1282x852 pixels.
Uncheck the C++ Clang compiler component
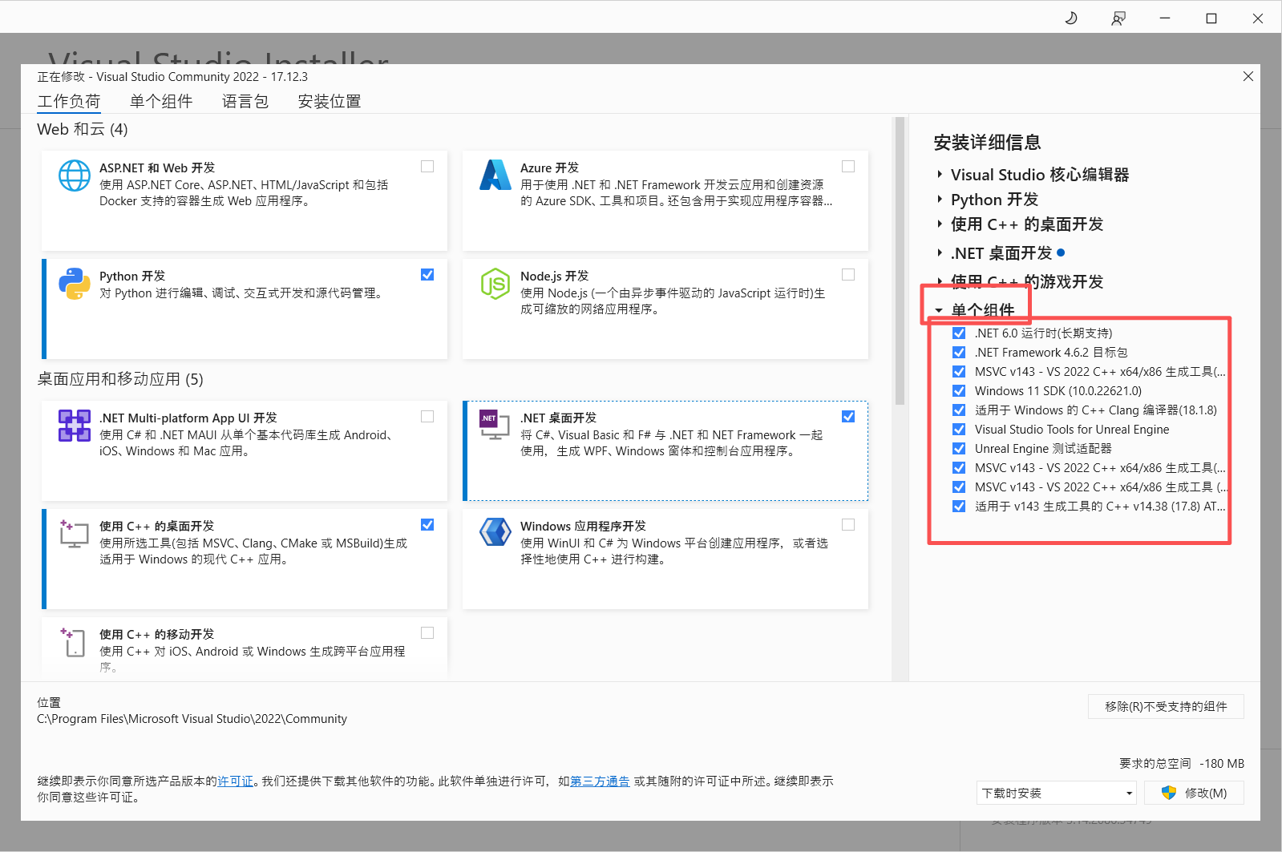[959, 410]
